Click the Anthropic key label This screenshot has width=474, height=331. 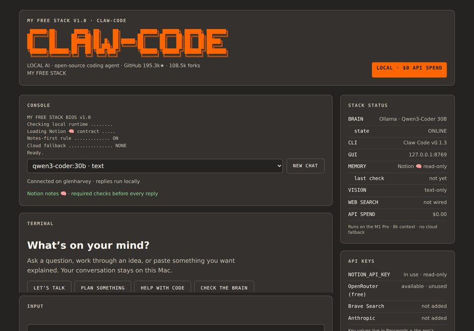361,318
